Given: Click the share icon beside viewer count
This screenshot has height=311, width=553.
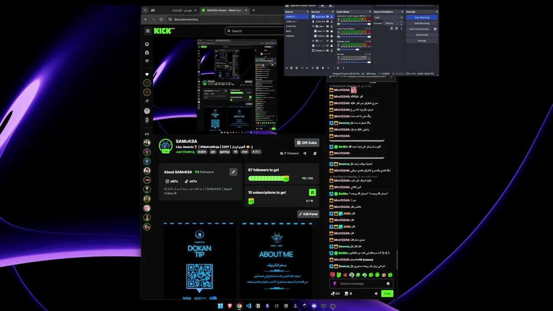Looking at the screenshot, I should coord(305,153).
